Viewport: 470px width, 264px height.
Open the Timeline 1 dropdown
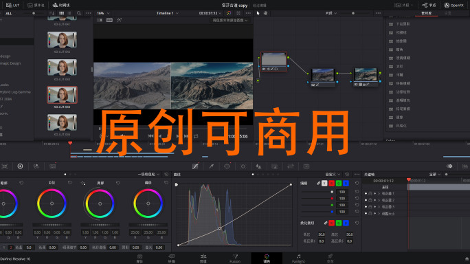167,13
